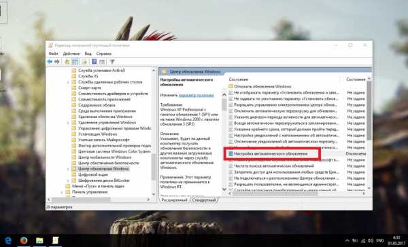408x247 pixels.
Task: Expand the Шифрование диска BitLocker tree node
Action: tap(68, 180)
